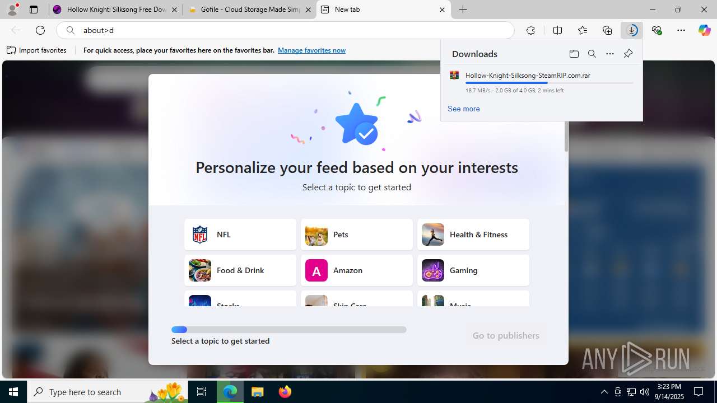Viewport: 717px width, 403px height.
Task: Click the Refresh page icon
Action: coord(40,30)
